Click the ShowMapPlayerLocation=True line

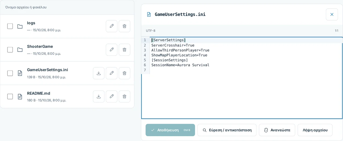pos(179,55)
